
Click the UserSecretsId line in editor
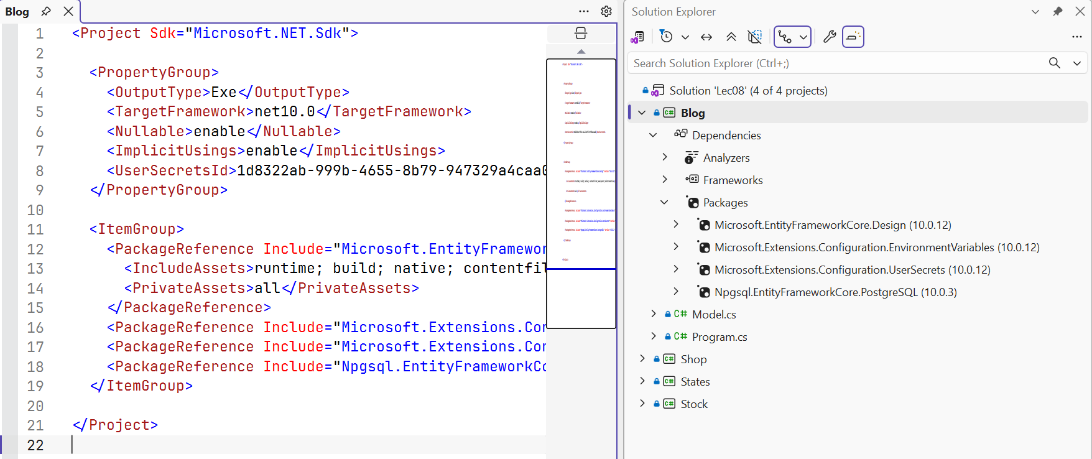coord(327,170)
